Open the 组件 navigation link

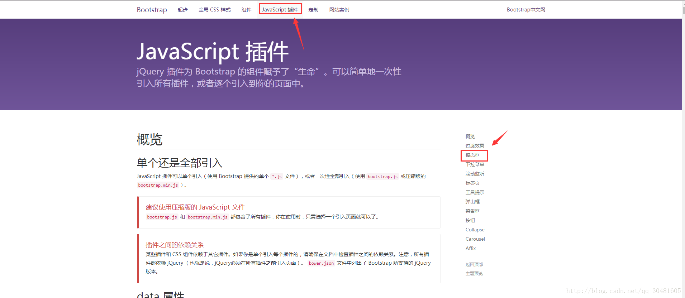246,10
